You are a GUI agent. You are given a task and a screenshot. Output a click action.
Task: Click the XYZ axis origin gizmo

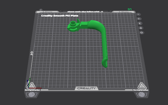pos(29,88)
